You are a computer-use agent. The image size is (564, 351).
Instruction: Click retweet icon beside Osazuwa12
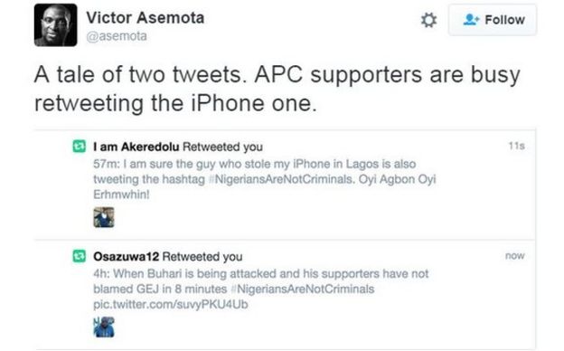coord(80,256)
